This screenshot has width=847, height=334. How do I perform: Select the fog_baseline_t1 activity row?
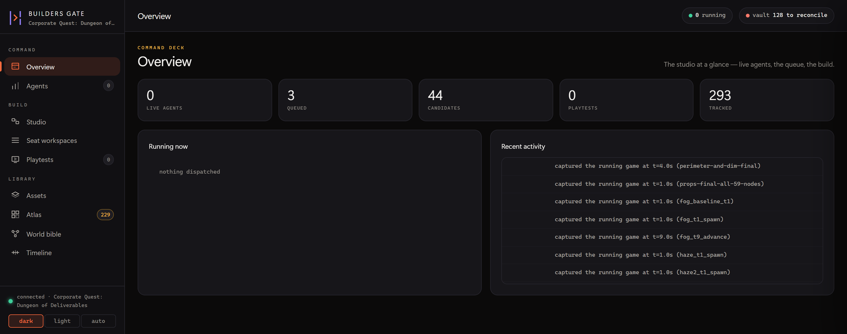point(662,202)
